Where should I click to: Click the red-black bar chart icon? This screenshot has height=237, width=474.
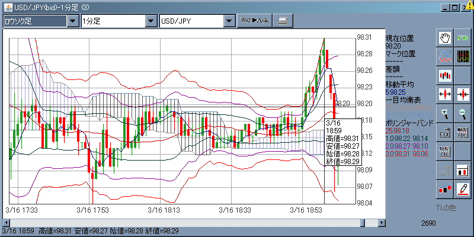click(x=463, y=171)
